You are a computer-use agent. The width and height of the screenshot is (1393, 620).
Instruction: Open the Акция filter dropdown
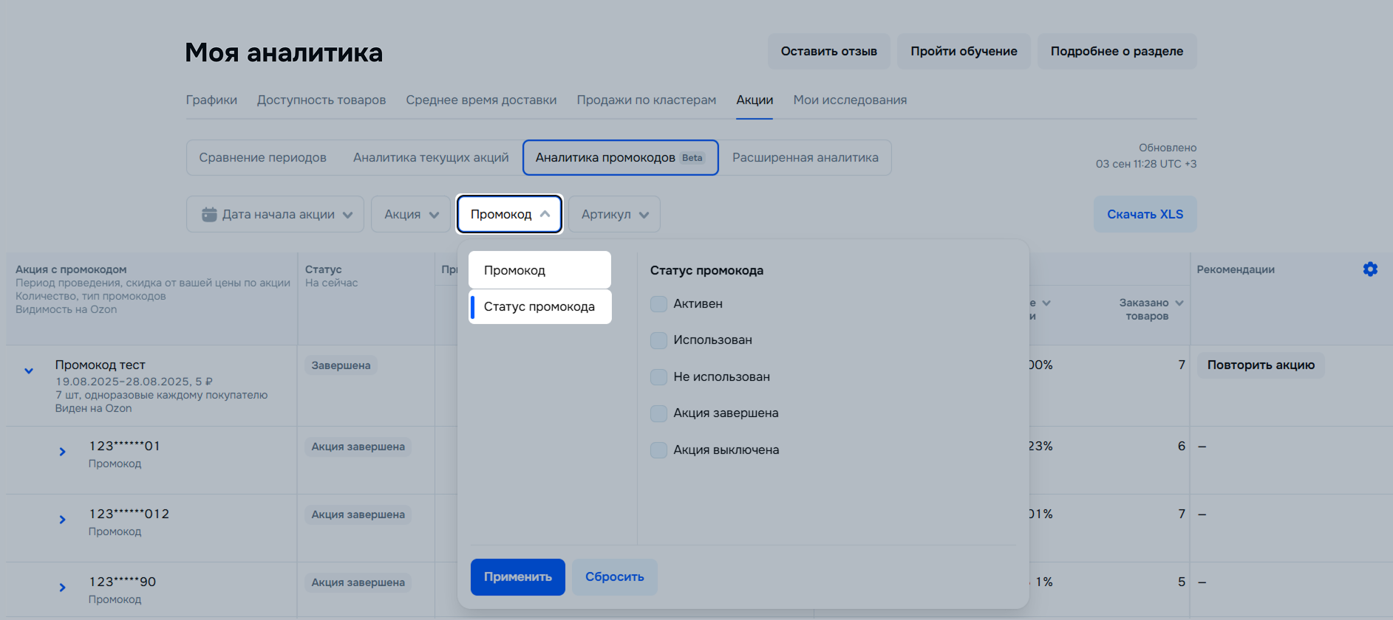coord(411,214)
